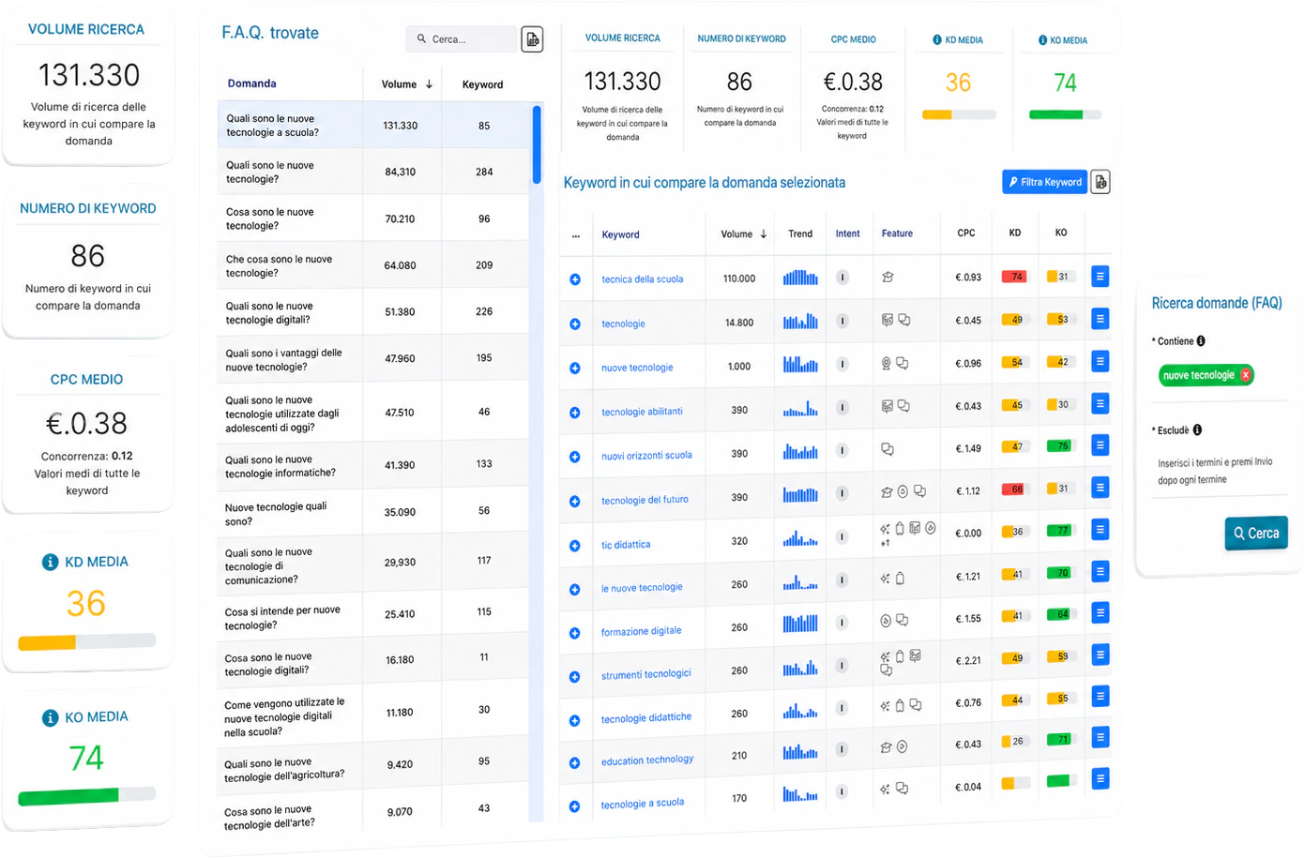
Task: Expand the tic didattica keyword row
Action: [x=575, y=545]
